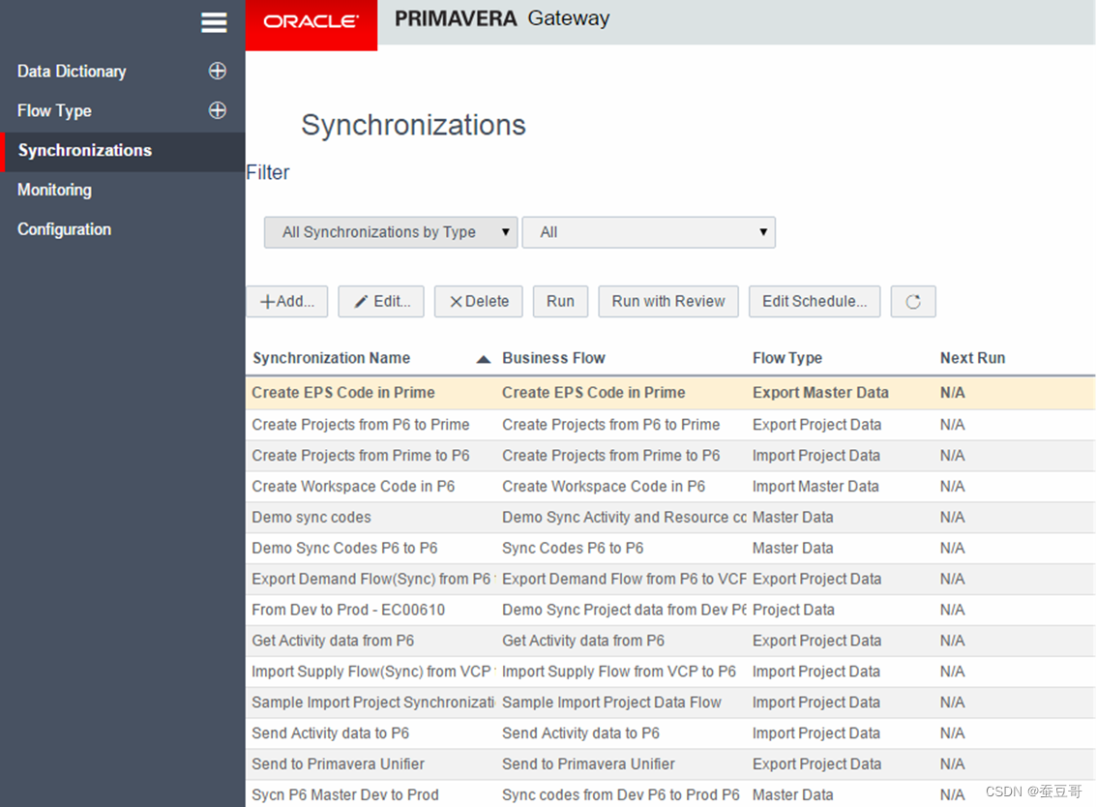Click Export Master Data flow type cell

(x=820, y=393)
